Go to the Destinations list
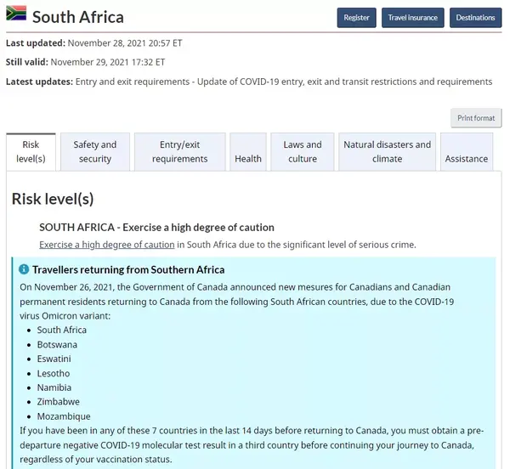This screenshot has height=469, width=510. click(475, 17)
